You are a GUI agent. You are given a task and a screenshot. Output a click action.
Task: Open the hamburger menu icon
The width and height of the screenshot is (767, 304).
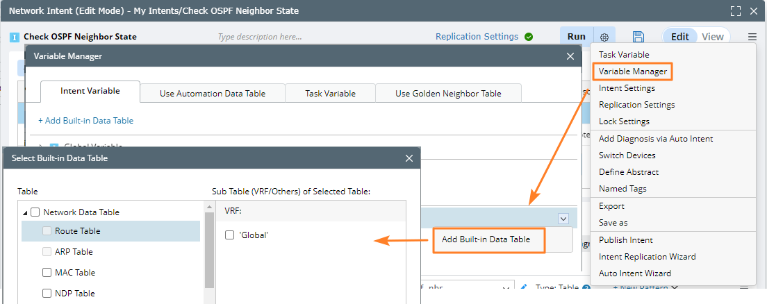pos(752,37)
